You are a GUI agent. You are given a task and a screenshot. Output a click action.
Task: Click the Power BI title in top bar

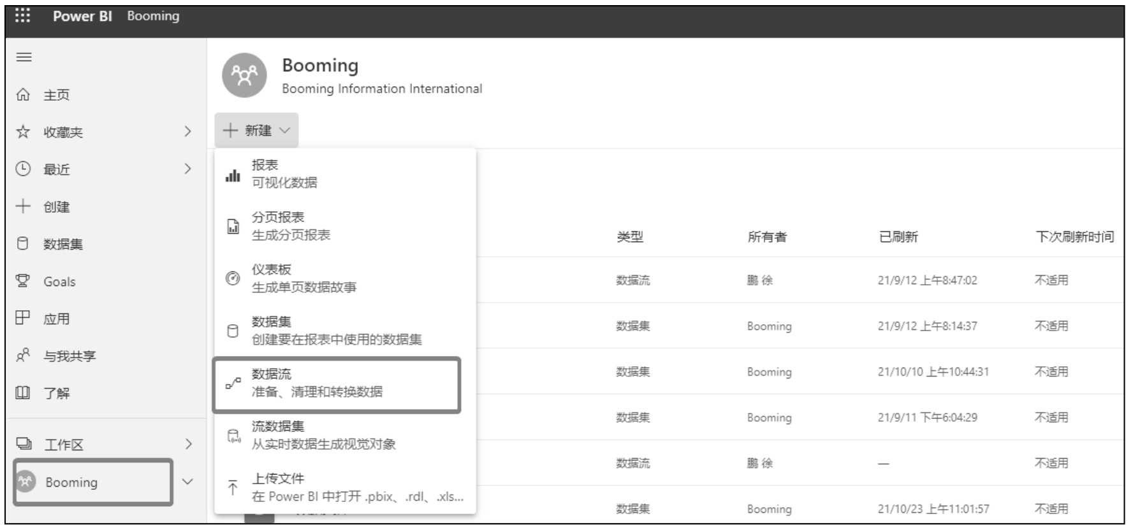82,17
